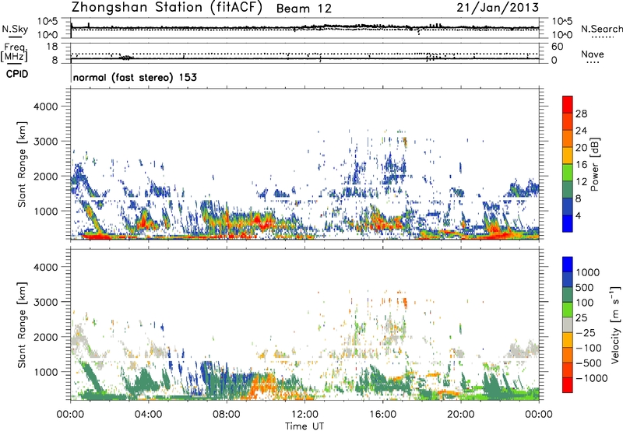Pick the gray -25 to 25 Velocity swatch
This screenshot has height=431, width=623.
click(x=568, y=325)
